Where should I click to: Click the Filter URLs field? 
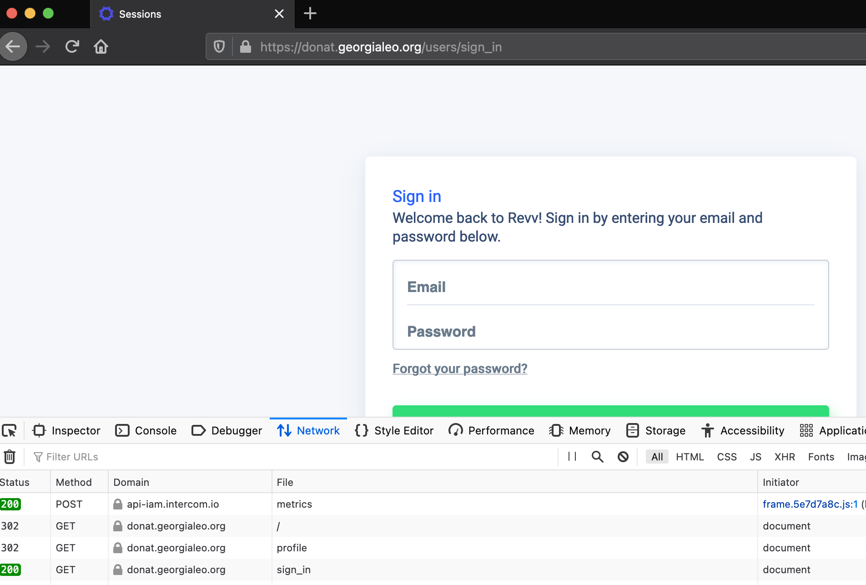[291, 457]
